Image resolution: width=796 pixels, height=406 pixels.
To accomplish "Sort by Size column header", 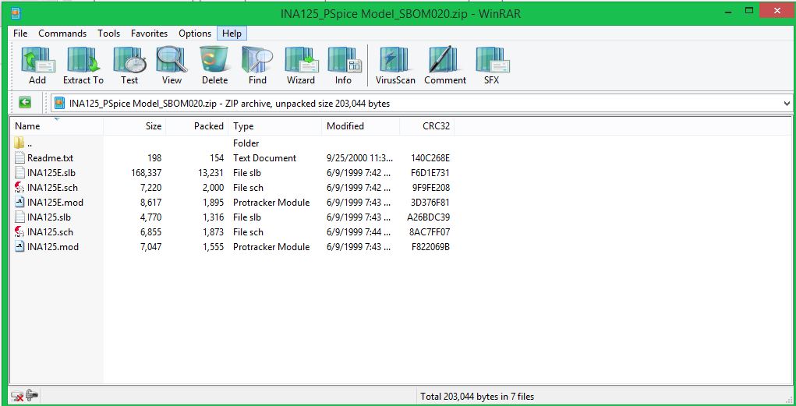I will [135, 126].
